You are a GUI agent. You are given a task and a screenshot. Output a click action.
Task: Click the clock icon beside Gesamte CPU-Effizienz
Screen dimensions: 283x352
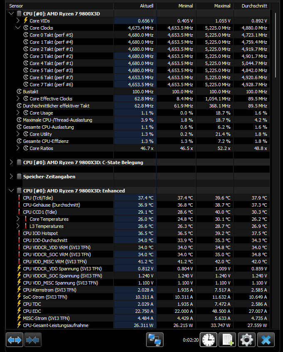point(19,141)
